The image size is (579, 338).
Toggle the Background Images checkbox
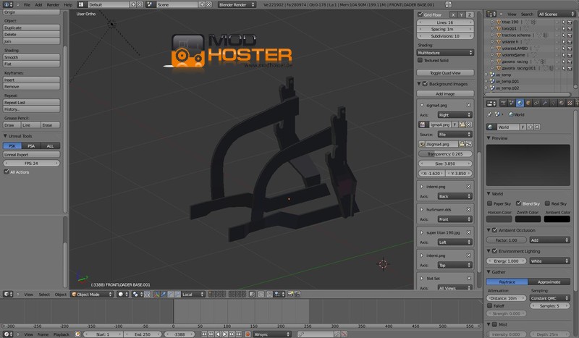(x=426, y=84)
